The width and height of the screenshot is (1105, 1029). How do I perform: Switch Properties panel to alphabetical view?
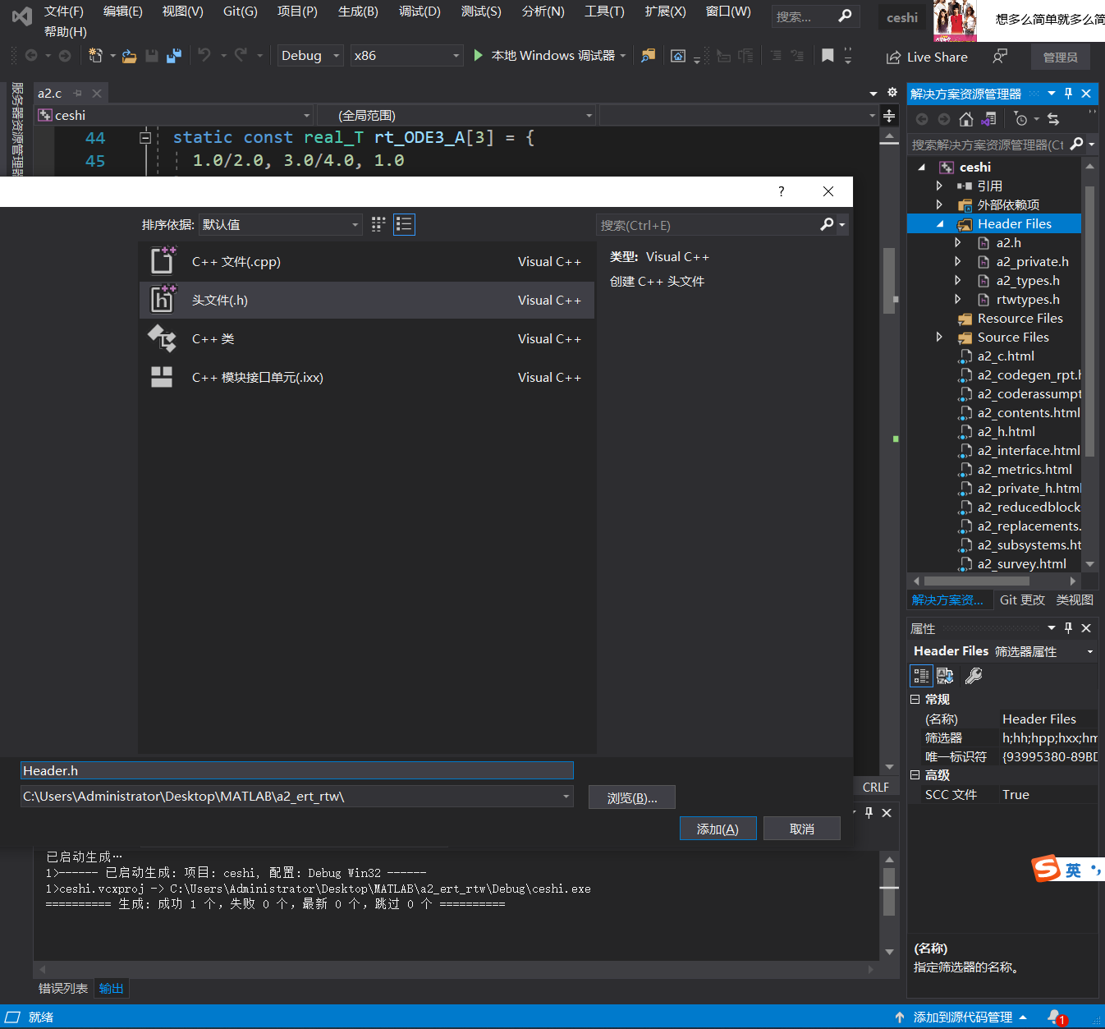945,676
